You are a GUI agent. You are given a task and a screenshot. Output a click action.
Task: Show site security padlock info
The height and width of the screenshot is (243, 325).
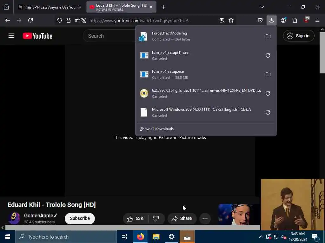coord(69,21)
